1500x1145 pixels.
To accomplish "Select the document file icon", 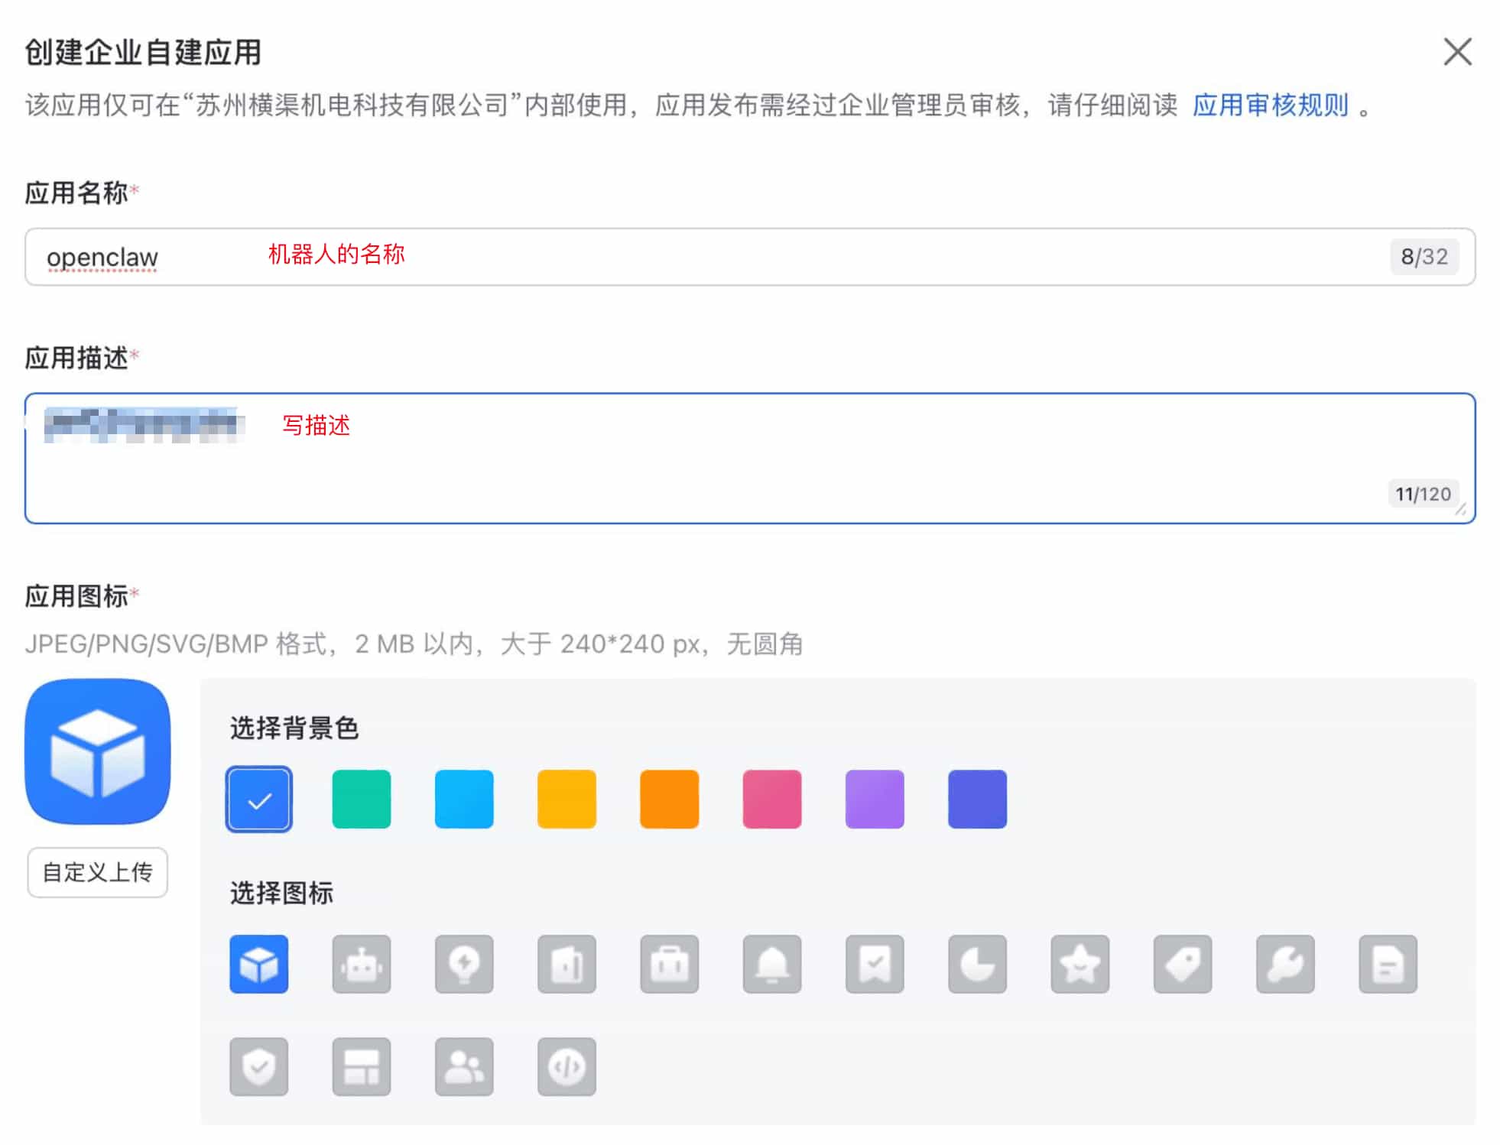I will tap(1387, 964).
